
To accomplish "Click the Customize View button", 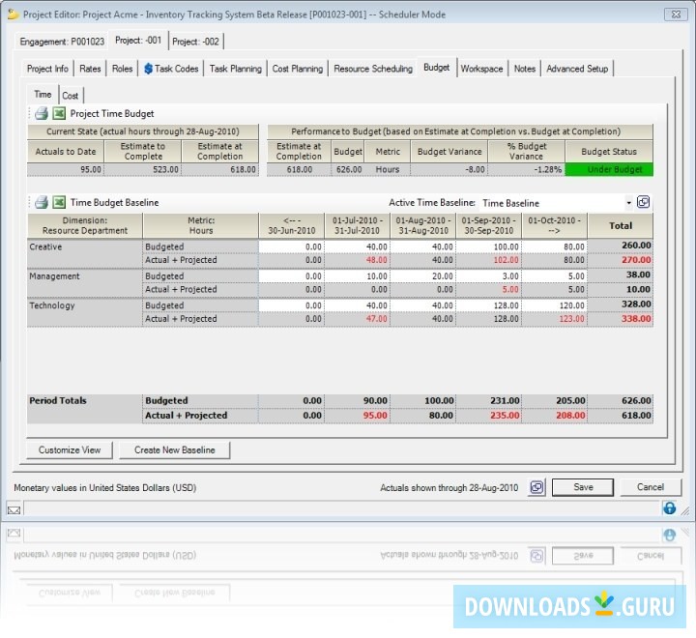I will tap(70, 450).
